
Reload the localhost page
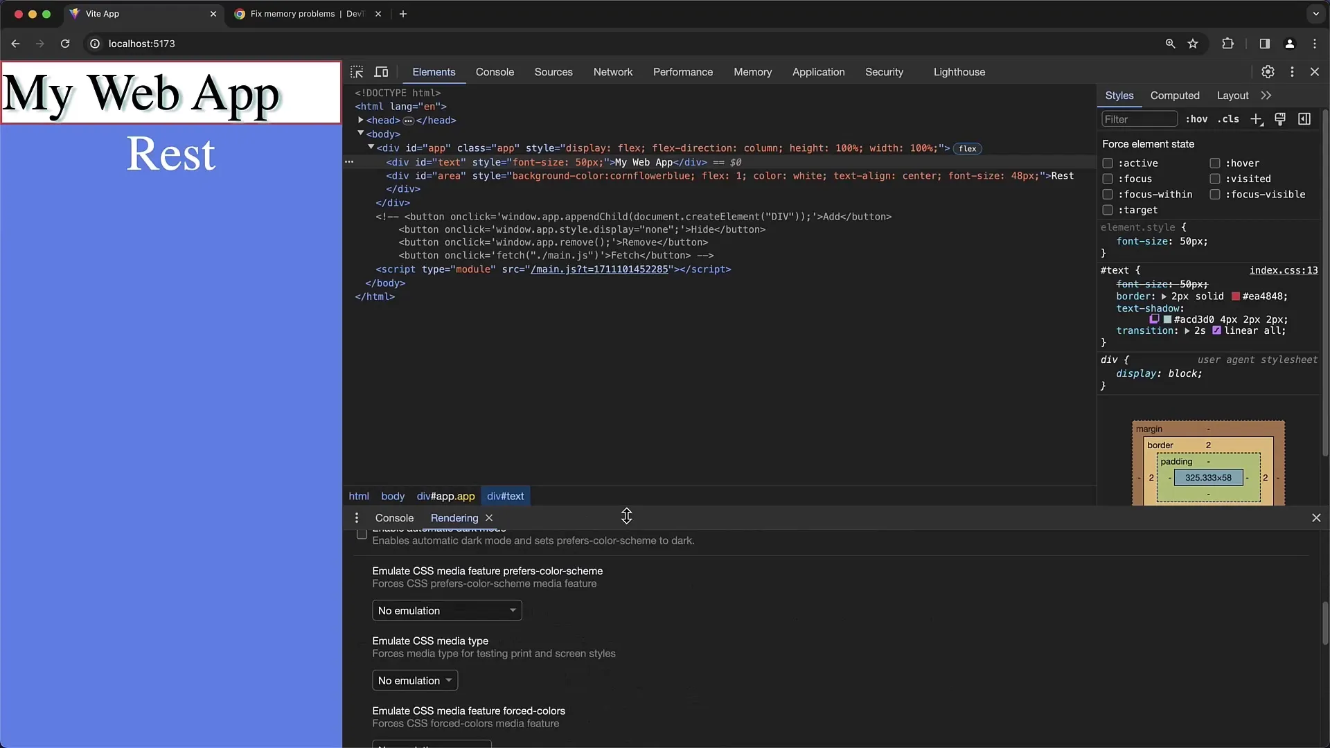(65, 44)
